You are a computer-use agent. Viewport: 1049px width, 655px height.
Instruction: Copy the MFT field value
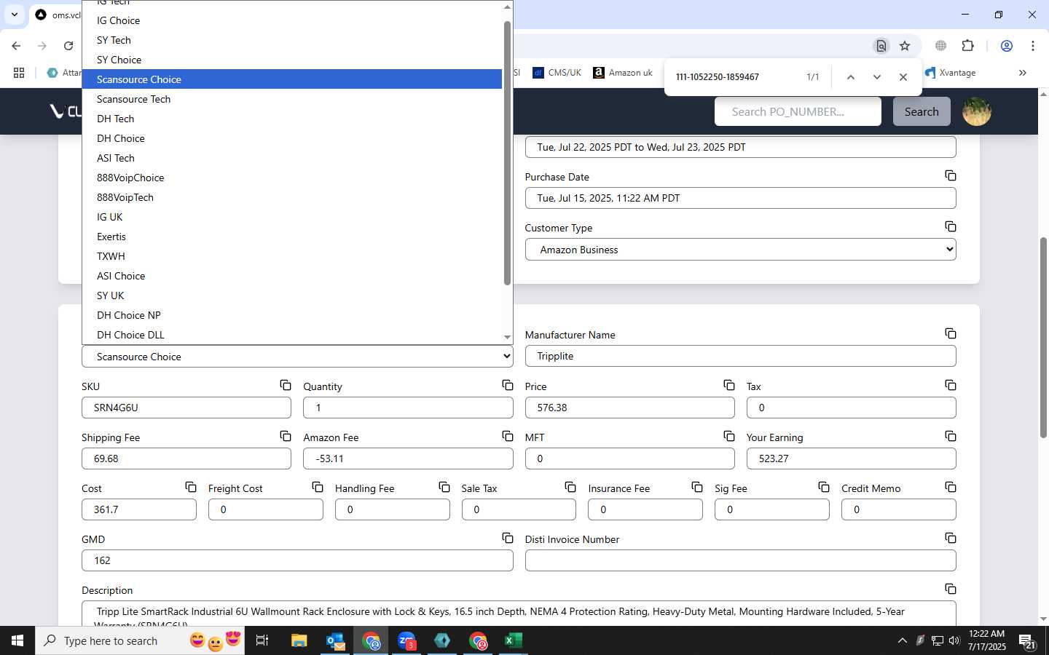(729, 436)
